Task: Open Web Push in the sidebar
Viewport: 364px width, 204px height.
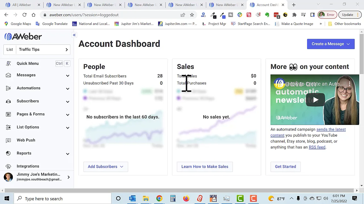Action: [x=26, y=140]
